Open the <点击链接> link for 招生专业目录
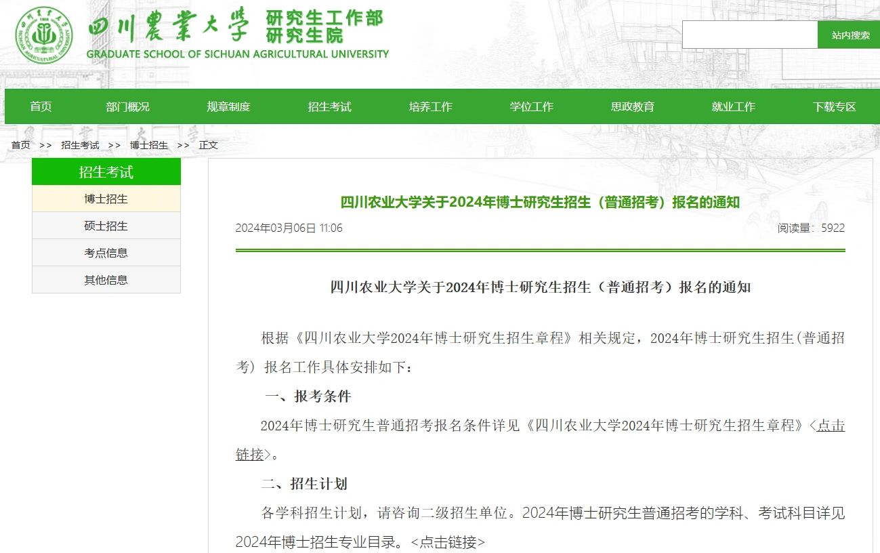 coord(448,542)
